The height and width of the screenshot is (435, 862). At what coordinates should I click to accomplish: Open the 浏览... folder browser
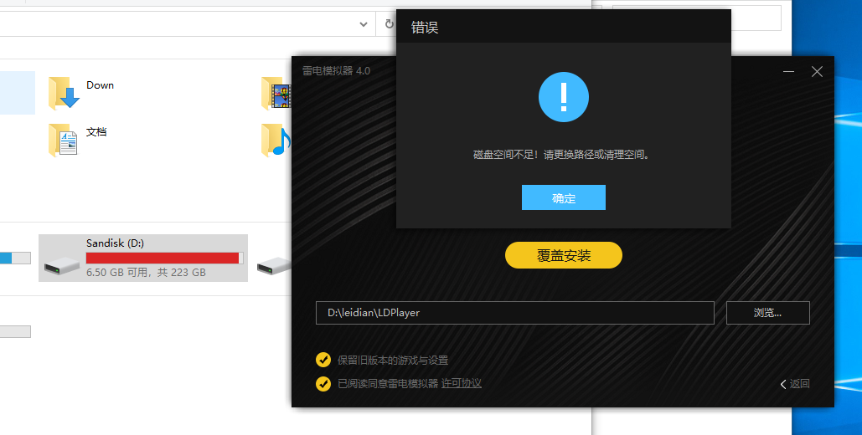click(767, 313)
